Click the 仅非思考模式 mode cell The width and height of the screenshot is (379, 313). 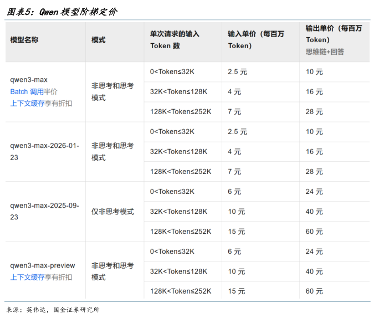pos(112,212)
